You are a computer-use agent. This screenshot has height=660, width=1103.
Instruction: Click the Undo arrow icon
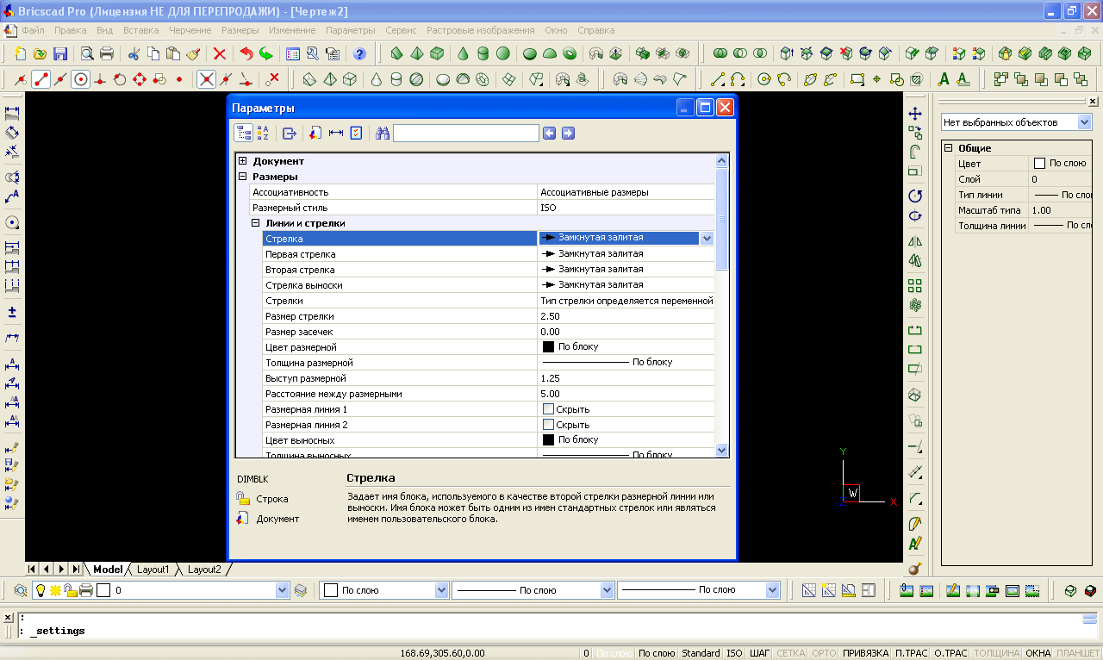246,53
